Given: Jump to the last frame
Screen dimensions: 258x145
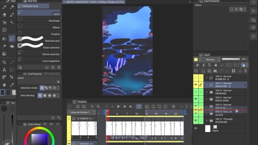Looking at the screenshot, I should coord(131,106).
